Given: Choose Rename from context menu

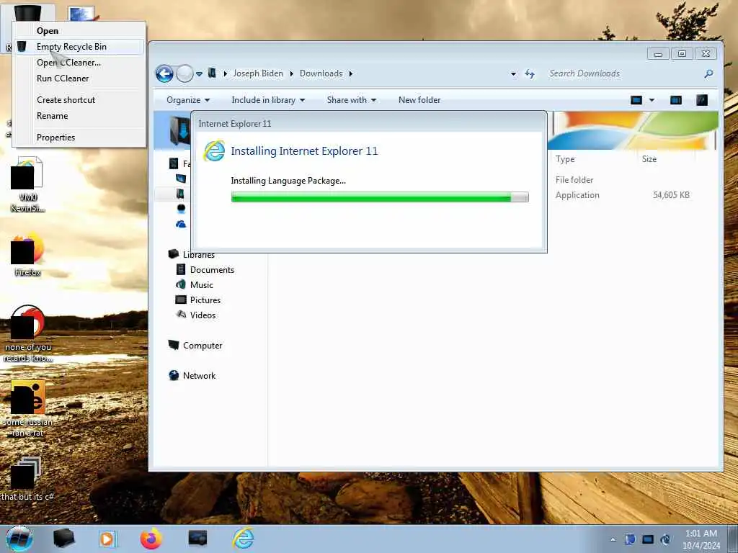Looking at the screenshot, I should pos(52,116).
